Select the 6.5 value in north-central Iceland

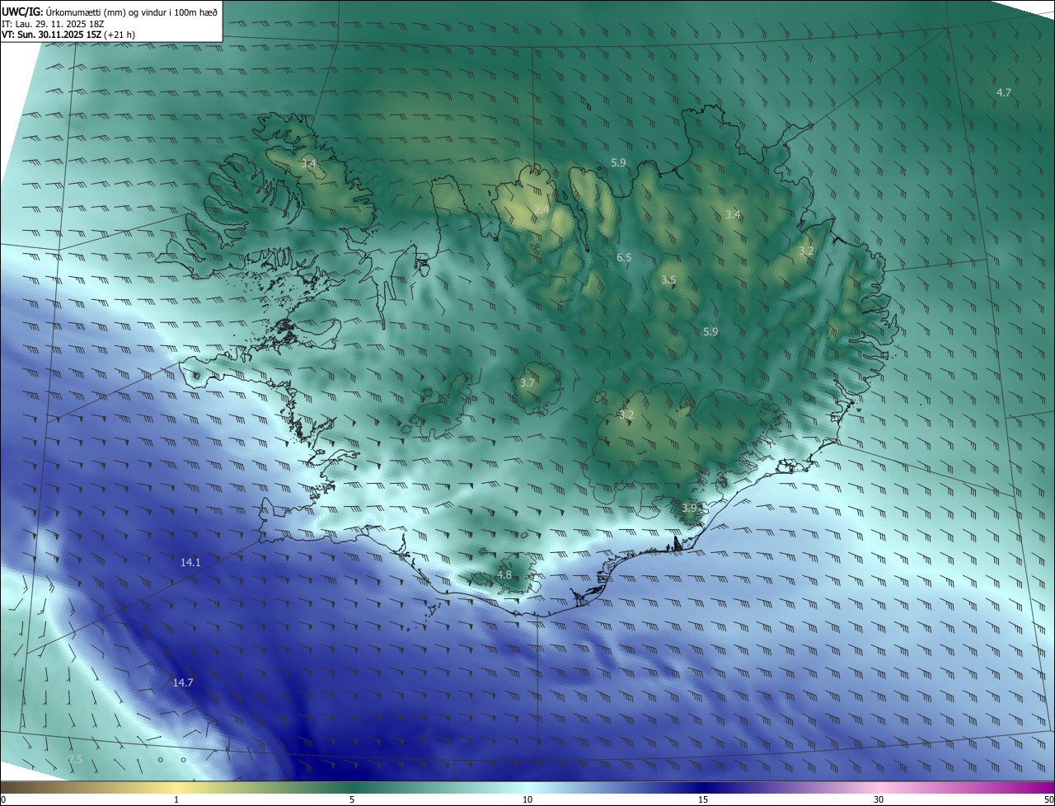[x=624, y=257]
